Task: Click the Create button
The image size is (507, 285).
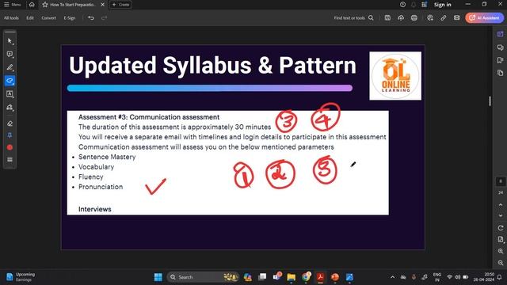Action: click(x=120, y=5)
